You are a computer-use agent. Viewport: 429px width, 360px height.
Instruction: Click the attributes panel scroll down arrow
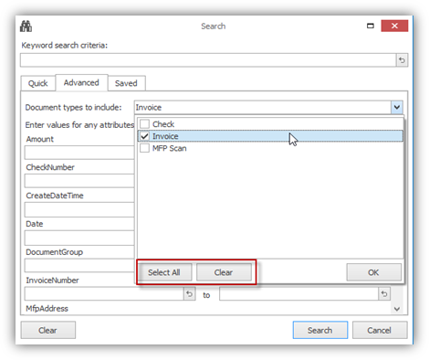pyautogui.click(x=397, y=309)
